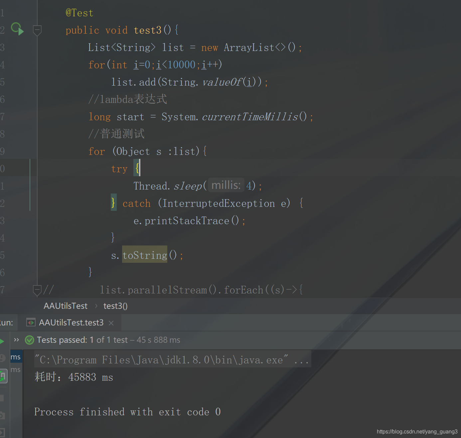Viewport: 461px width, 438px height.
Task: Click ArrayList<>() in the list declaration
Action: pos(260,48)
